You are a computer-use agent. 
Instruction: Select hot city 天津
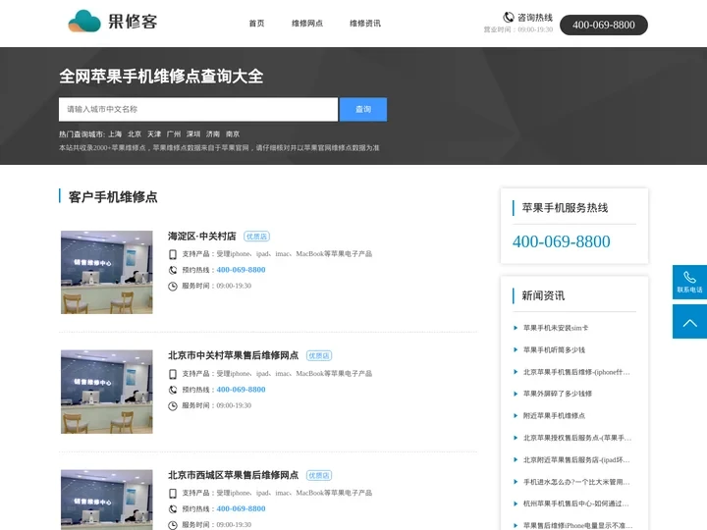154,133
